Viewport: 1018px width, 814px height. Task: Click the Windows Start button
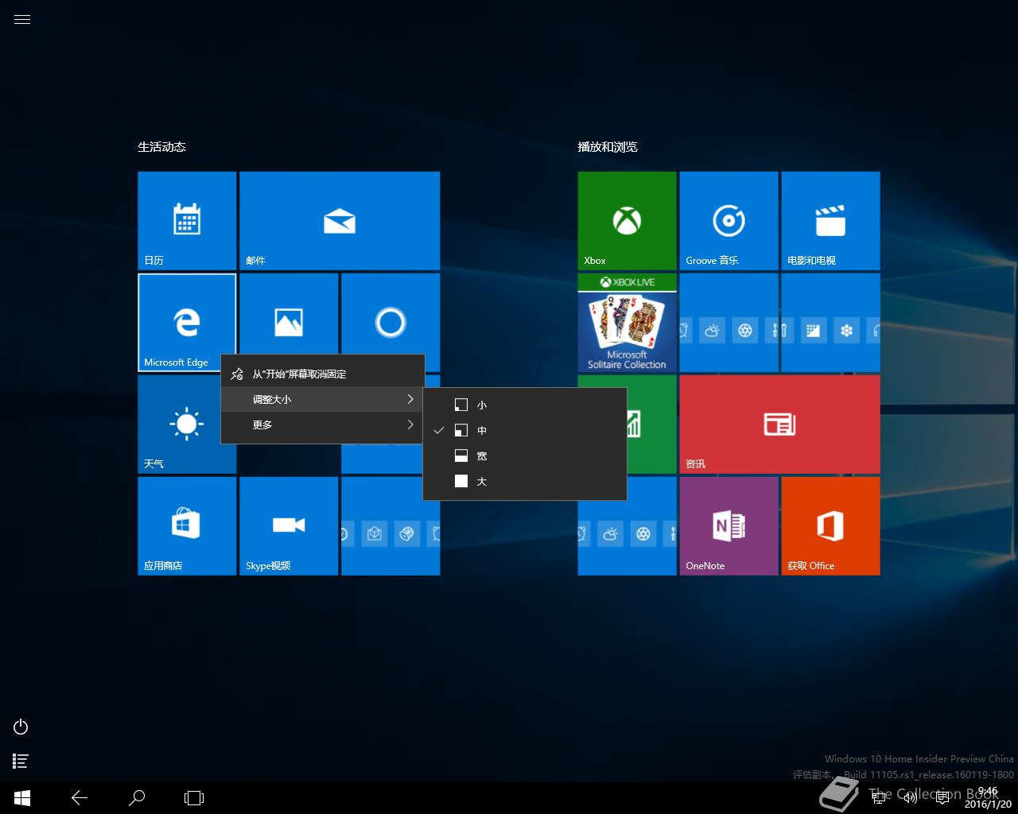22,798
